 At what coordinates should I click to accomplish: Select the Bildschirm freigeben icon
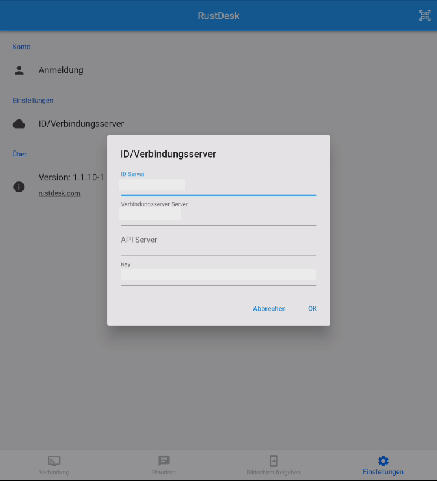(273, 461)
